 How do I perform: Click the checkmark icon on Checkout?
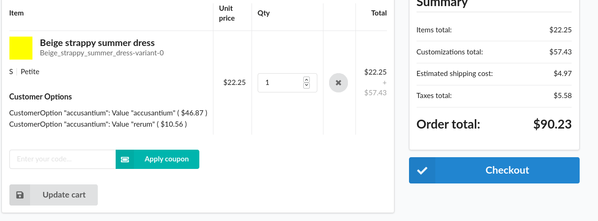coord(422,170)
